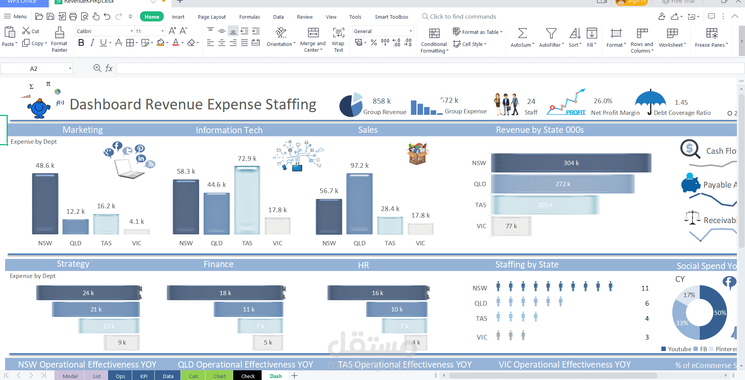Open the font size 11 dropdown

point(162,31)
